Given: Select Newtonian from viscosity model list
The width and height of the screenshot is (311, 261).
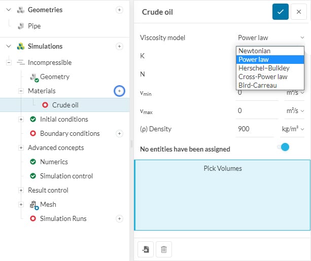Looking at the screenshot, I should [x=254, y=51].
